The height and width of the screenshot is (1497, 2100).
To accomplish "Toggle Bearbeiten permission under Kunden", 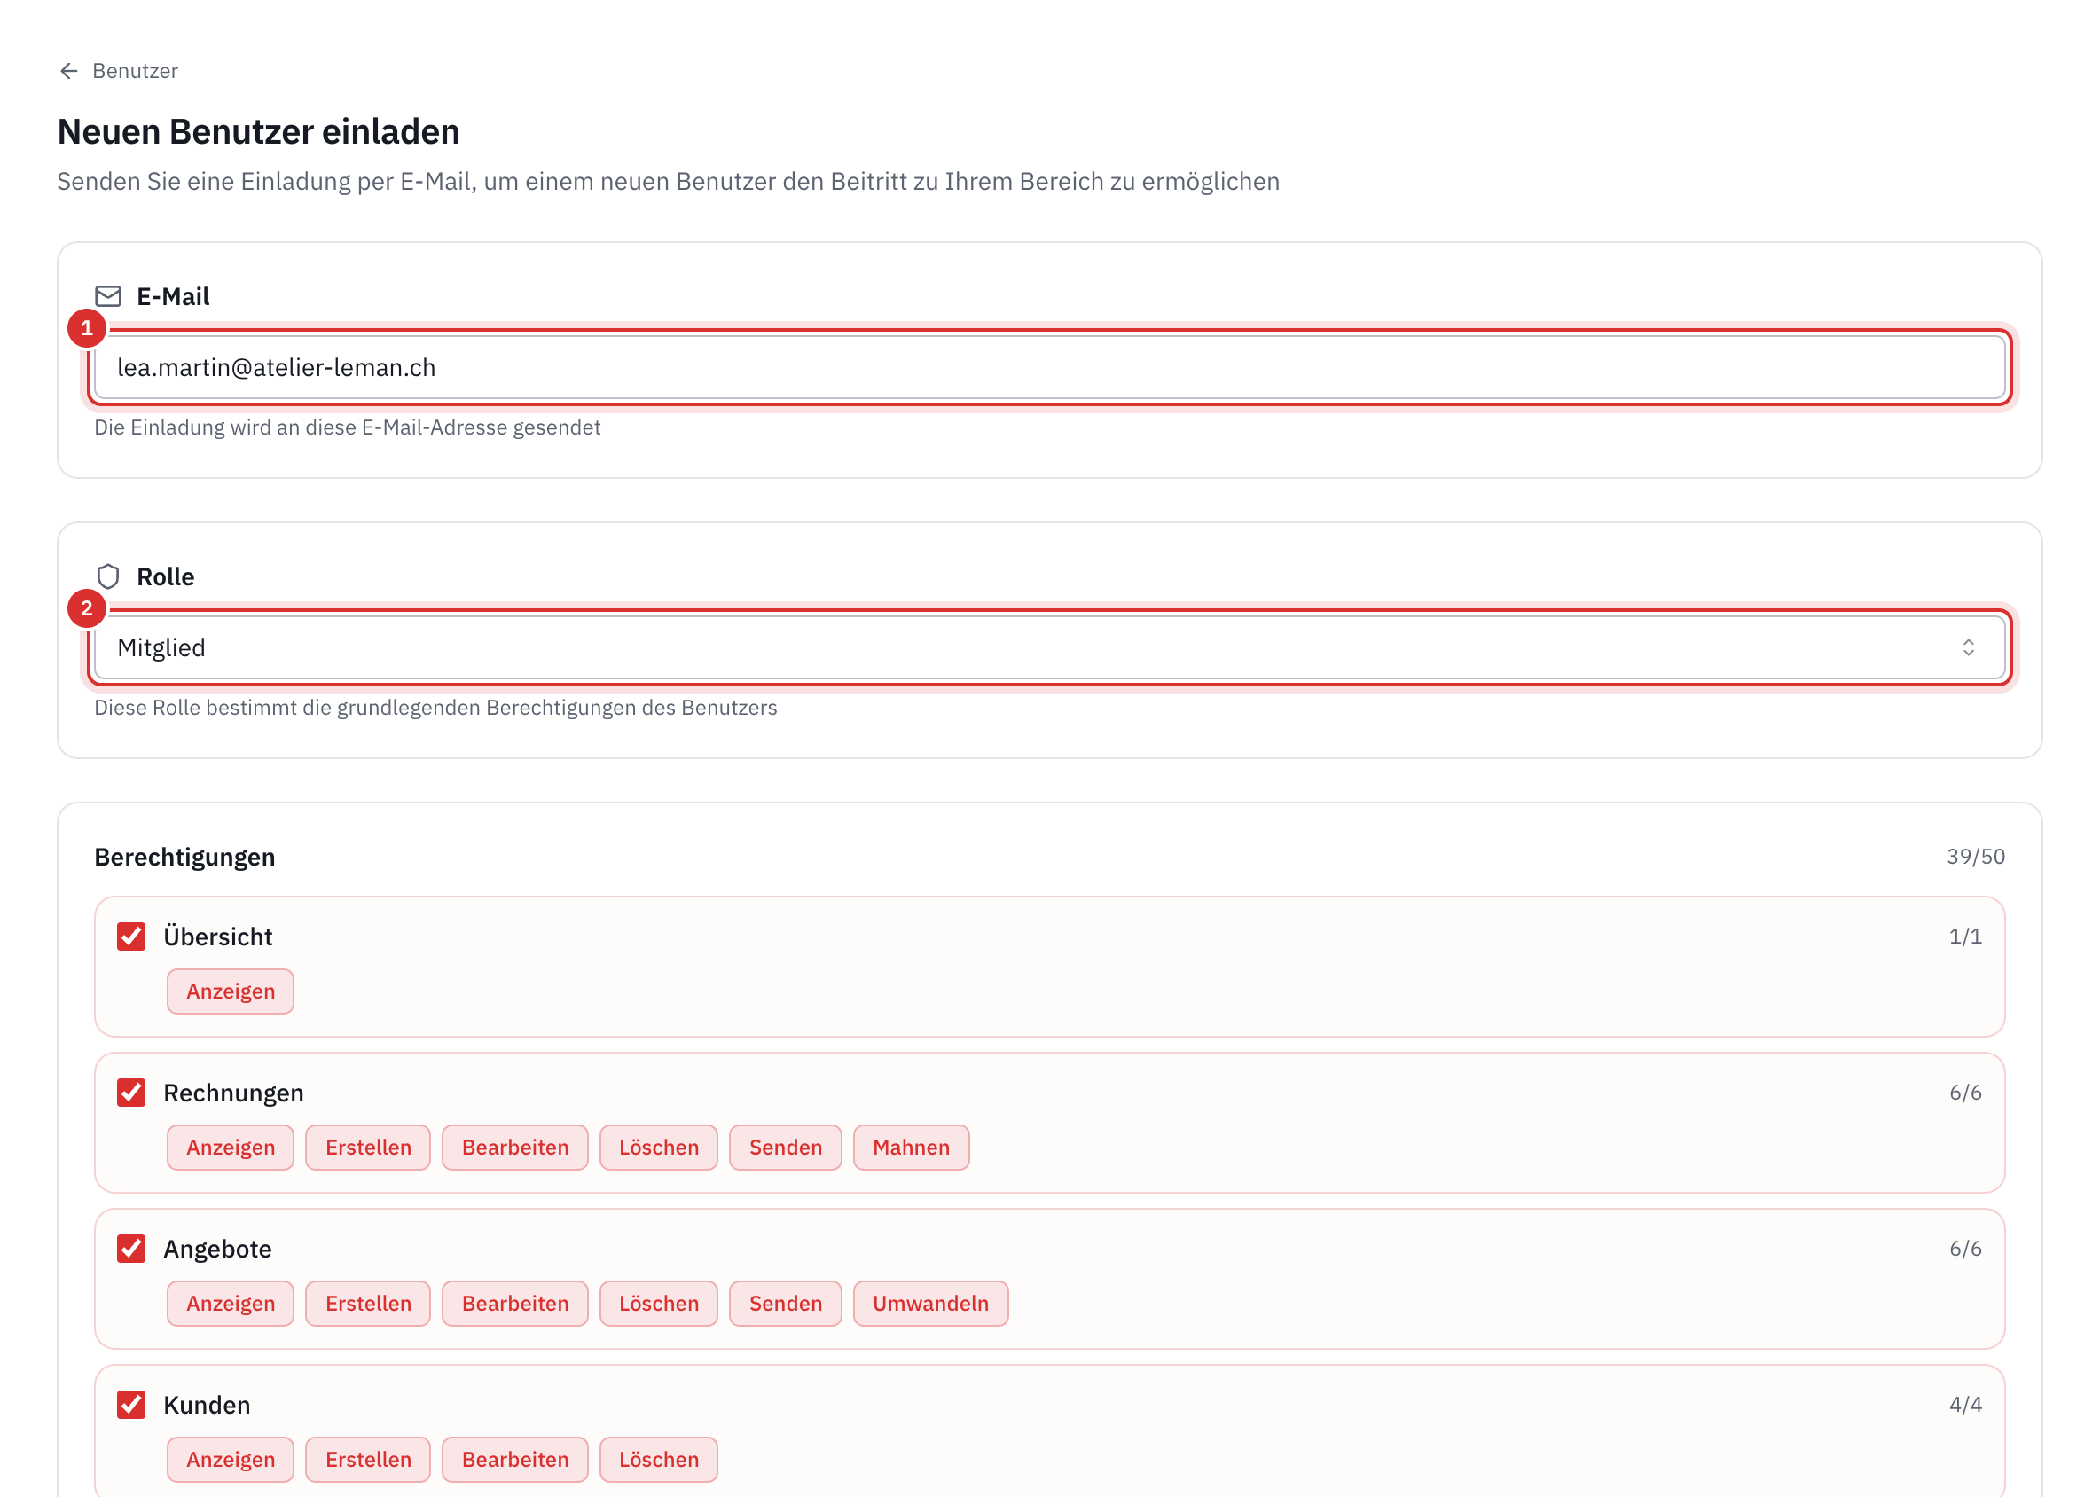I will coord(515,1459).
